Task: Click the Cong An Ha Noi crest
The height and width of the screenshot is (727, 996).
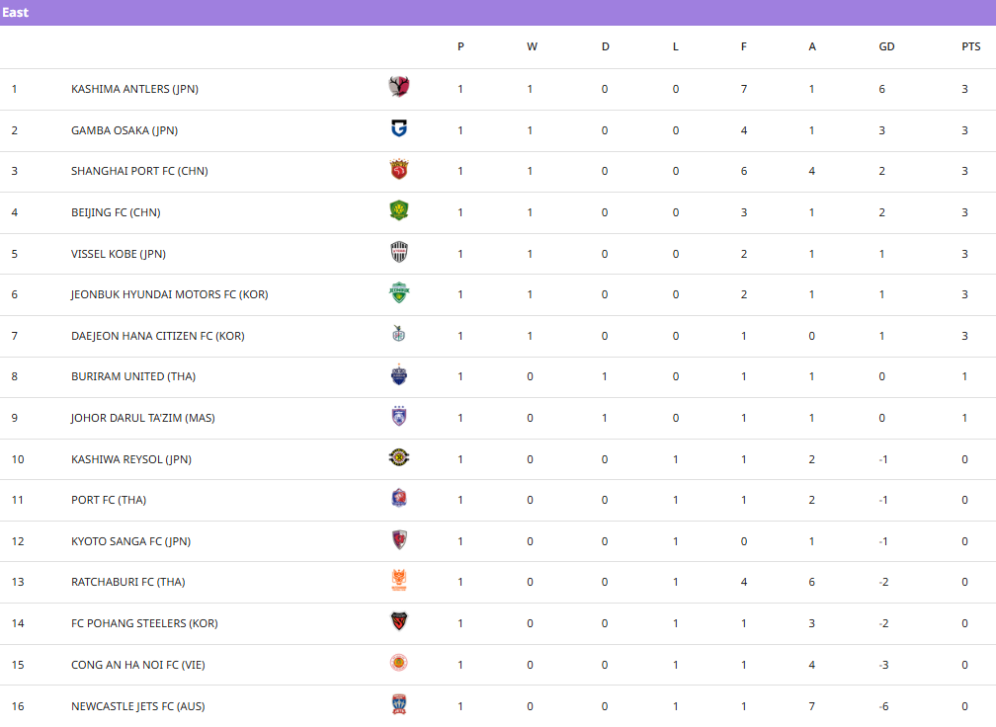Action: pyautogui.click(x=399, y=663)
